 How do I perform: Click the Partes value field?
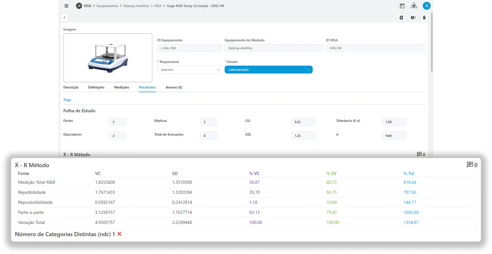tap(118, 122)
